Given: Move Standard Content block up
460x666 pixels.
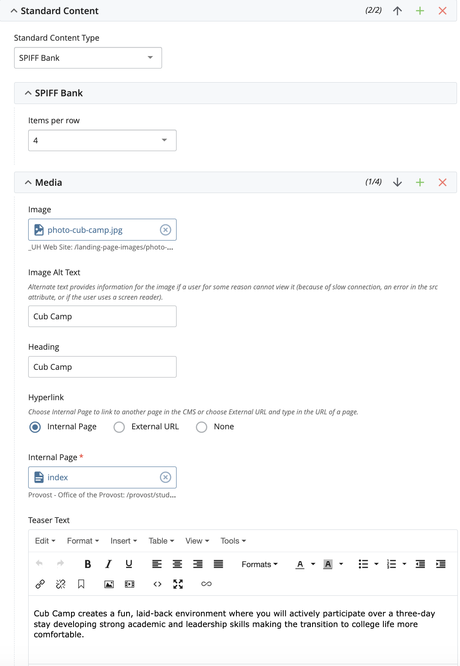Looking at the screenshot, I should coord(397,11).
